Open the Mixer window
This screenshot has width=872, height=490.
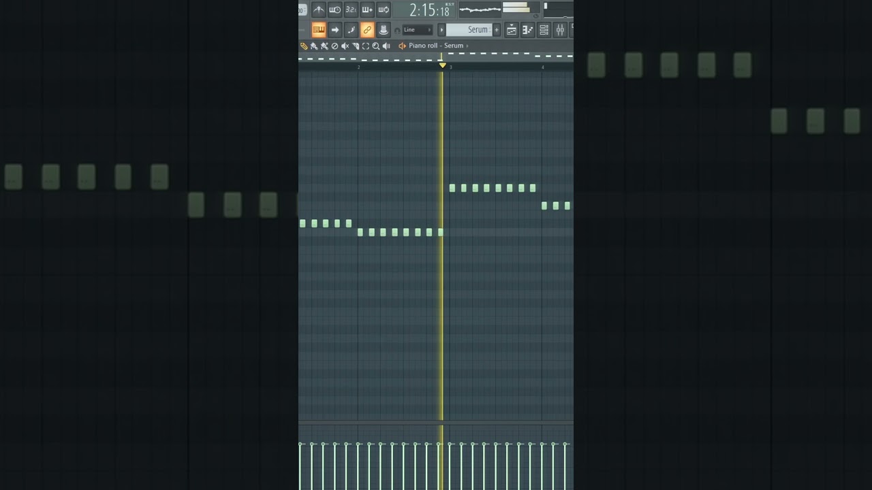coord(560,29)
